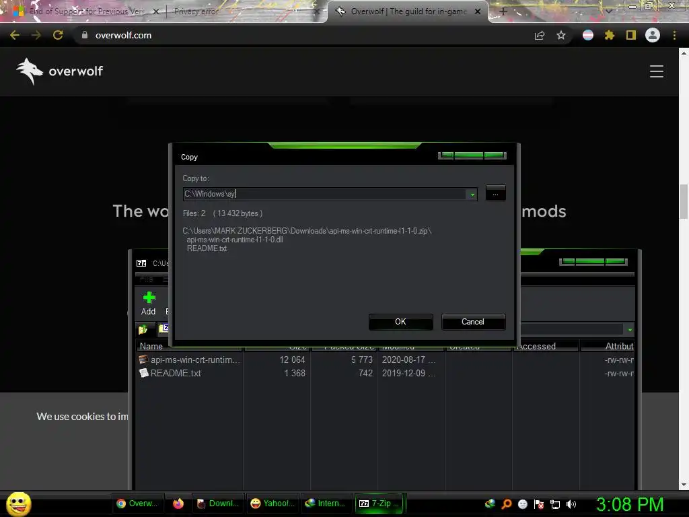The height and width of the screenshot is (517, 689).
Task: Expand 7-Zip address bar dropdown arrow
Action: 630,330
